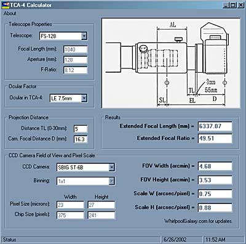
Task: Click the WhirlpoolGalaxy.com for updates text
Action: tap(198, 221)
